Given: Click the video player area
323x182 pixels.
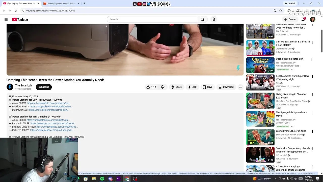Looking at the screenshot, I should (125, 50).
